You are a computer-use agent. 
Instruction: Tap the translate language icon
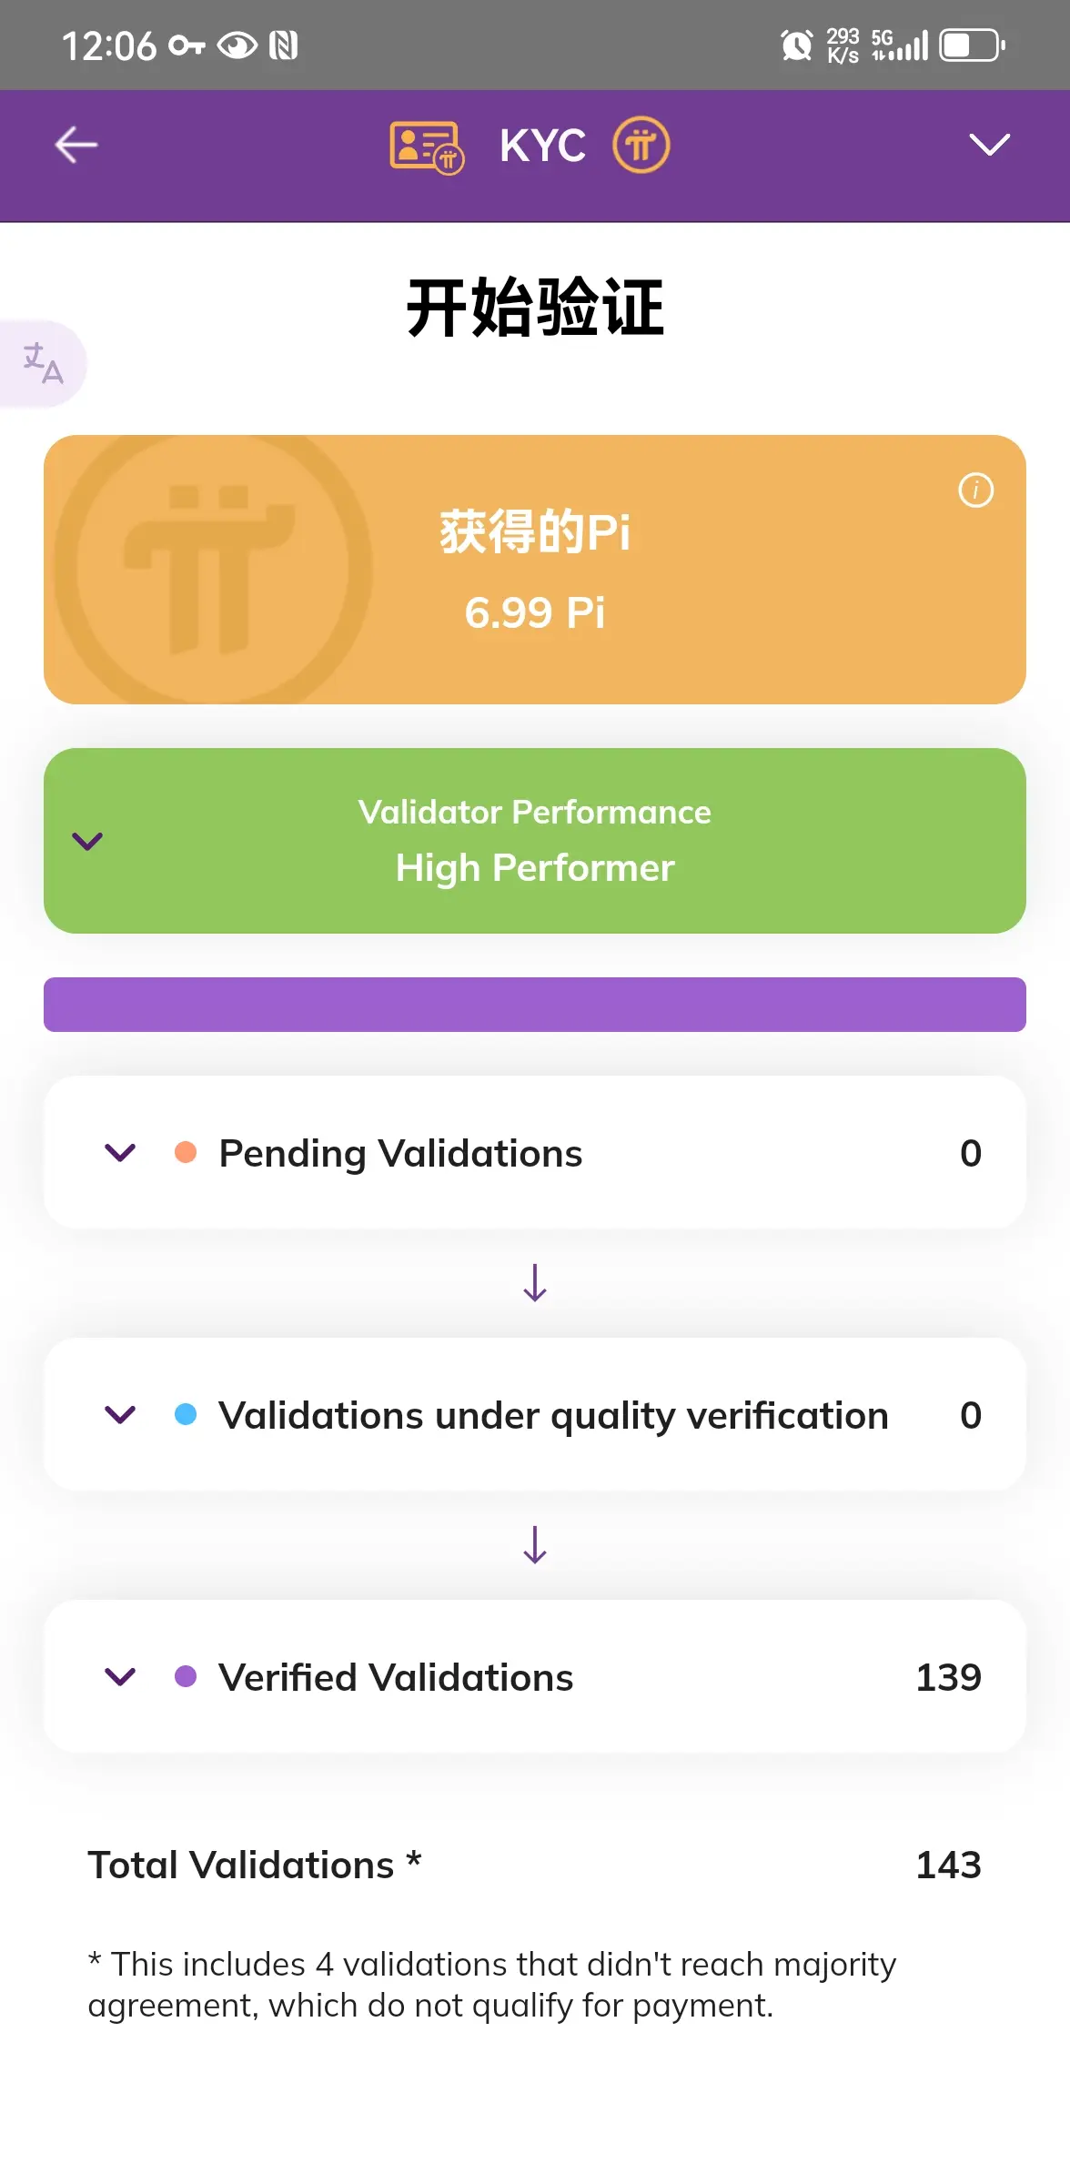(43, 363)
